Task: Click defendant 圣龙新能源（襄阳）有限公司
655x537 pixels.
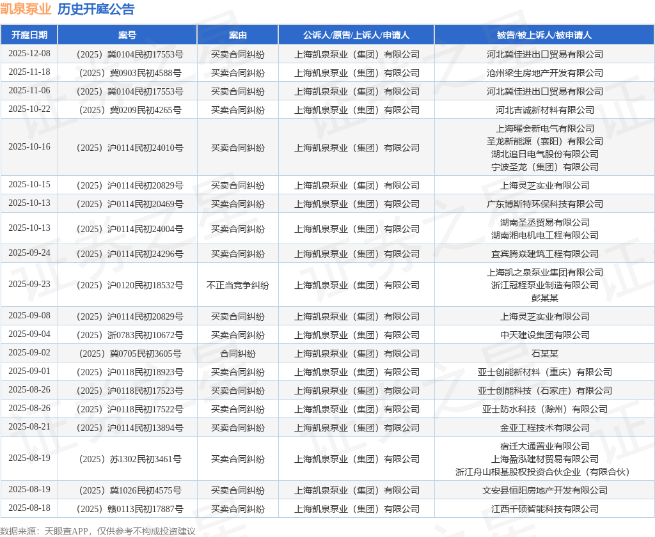Action: tap(545, 141)
